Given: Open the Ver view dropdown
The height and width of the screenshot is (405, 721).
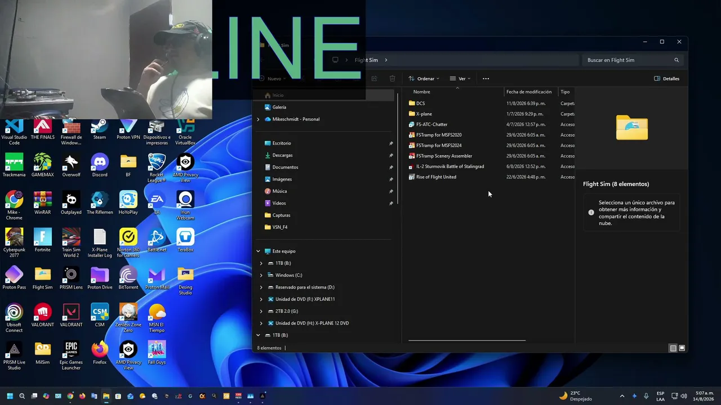Looking at the screenshot, I should [460, 79].
